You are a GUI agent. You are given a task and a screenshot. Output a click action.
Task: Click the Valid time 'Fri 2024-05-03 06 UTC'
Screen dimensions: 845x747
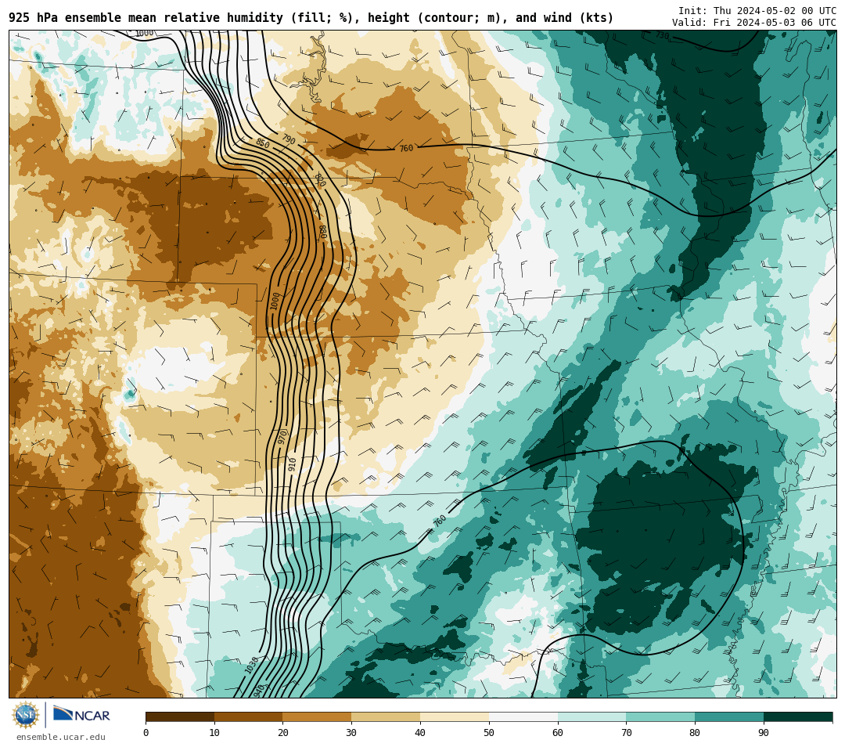pos(775,23)
